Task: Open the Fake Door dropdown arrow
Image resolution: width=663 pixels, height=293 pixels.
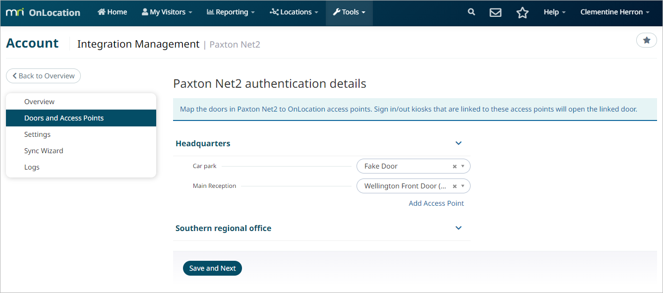Action: click(463, 167)
